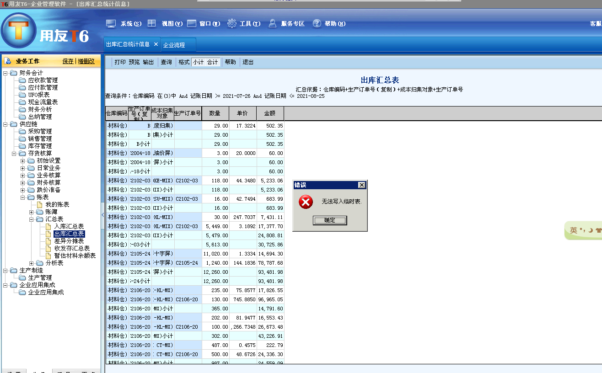Expand the 初始设置 tree node
This screenshot has height=373, width=602.
pos(23,160)
